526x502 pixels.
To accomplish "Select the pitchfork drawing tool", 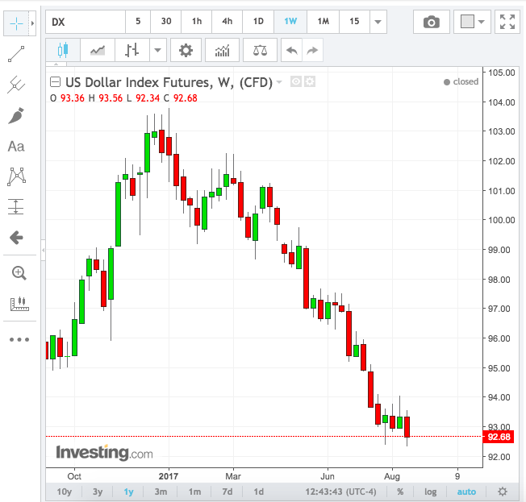I will 16,85.
